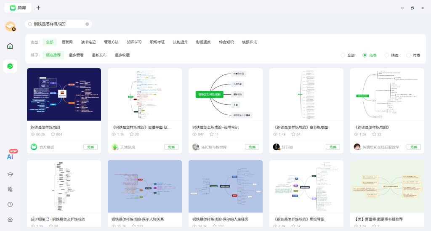Click star icon with 32 favorites
431x231 pixels.
pyautogui.click(x=374, y=134)
